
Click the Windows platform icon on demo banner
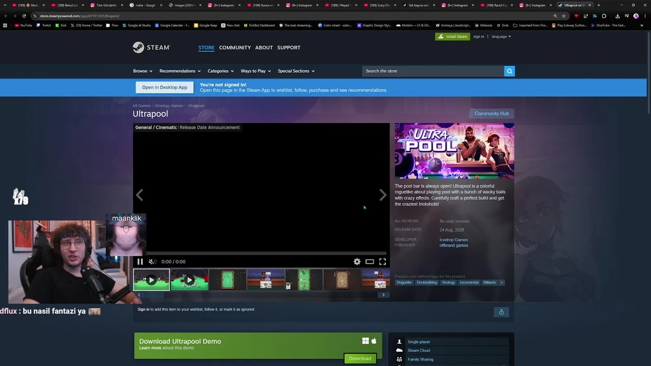[365, 341]
